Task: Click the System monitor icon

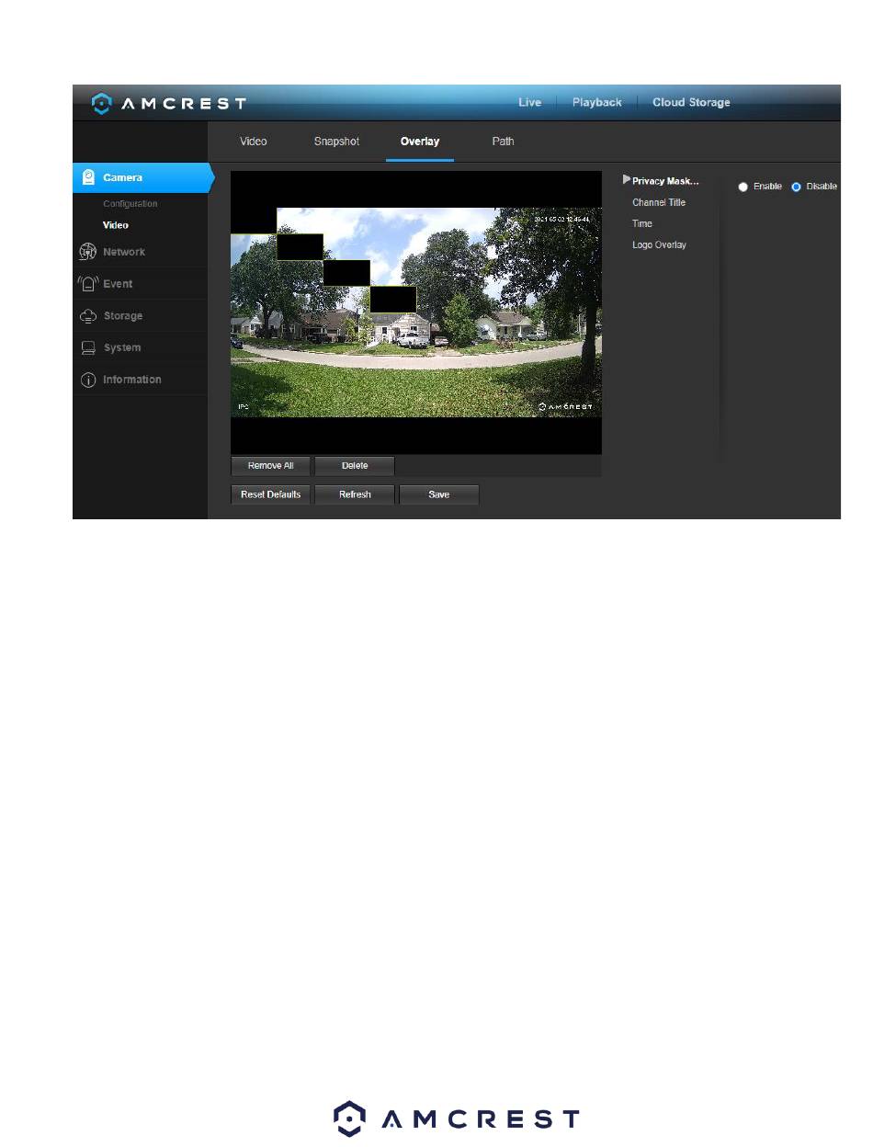Action: [x=89, y=347]
